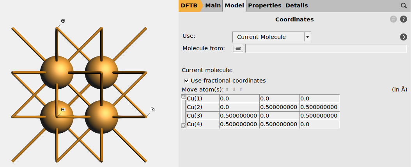Open the Details tab

tap(296, 5)
